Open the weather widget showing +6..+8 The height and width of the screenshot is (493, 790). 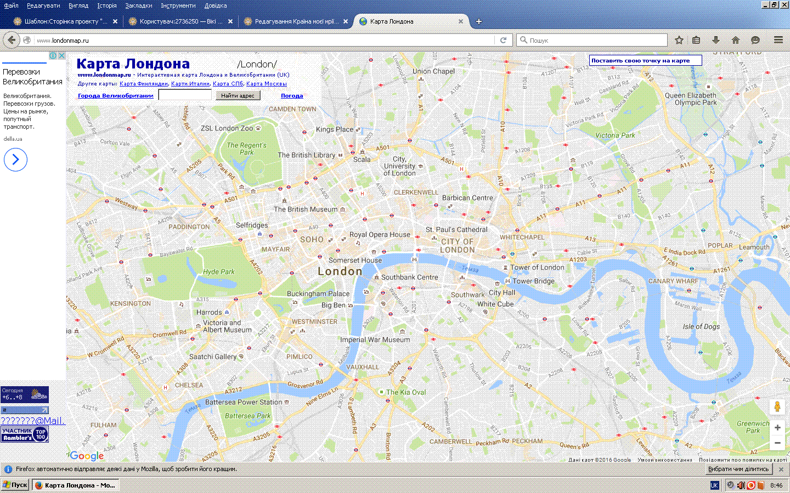[25, 394]
